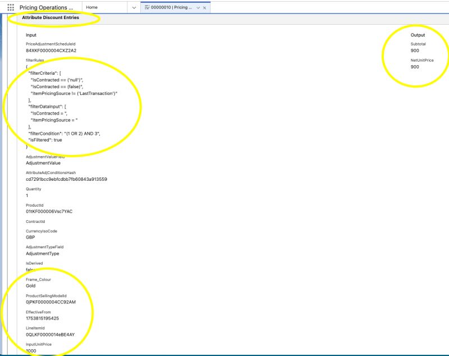Click the CurrencyIsoCode value GBP

point(31,238)
